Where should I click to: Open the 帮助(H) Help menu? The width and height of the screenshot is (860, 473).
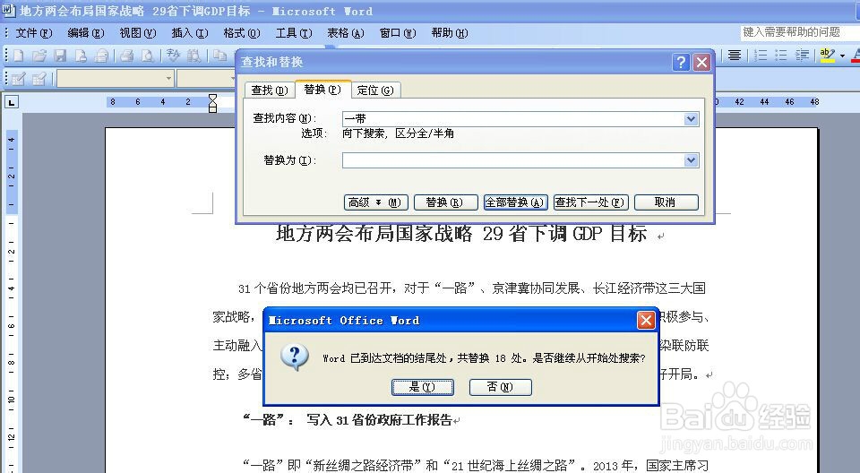pyautogui.click(x=449, y=33)
